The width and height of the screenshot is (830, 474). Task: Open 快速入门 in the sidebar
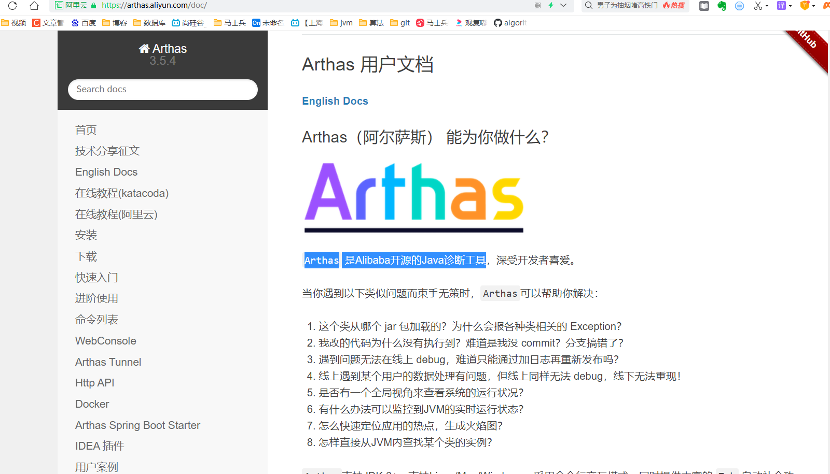coord(96,278)
